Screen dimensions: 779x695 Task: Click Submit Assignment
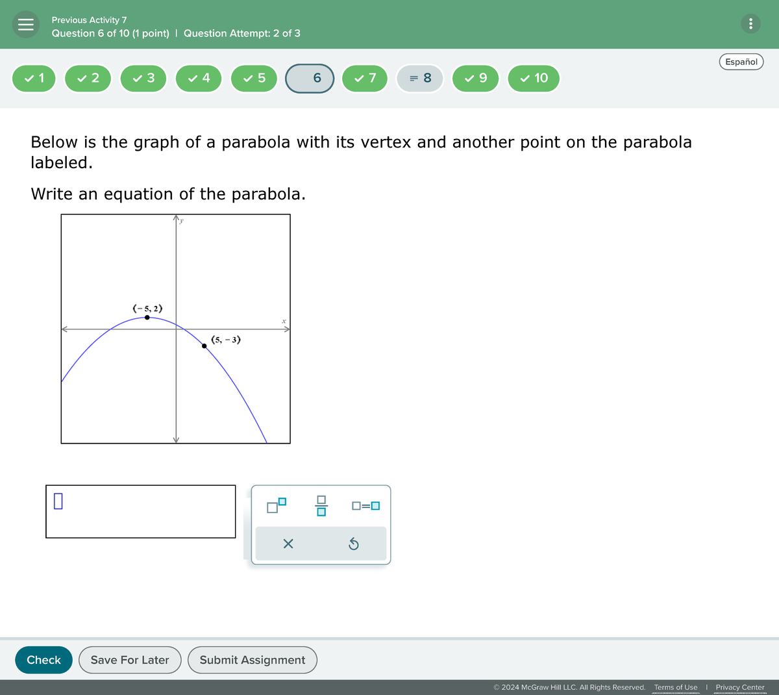point(252,659)
